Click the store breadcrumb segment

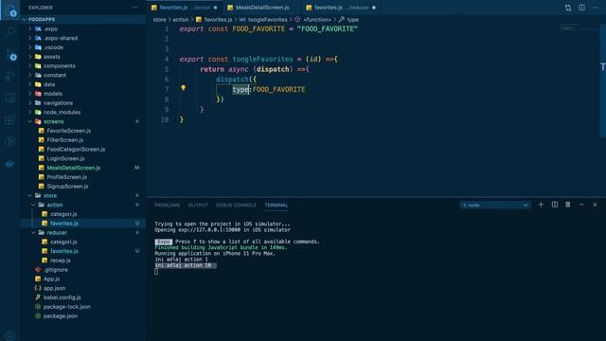(159, 19)
